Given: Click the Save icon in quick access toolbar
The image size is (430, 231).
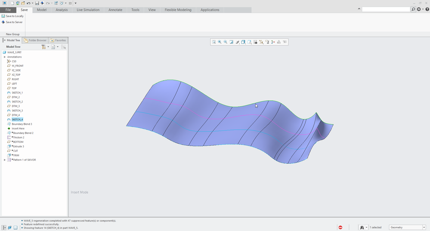Looking at the screenshot, I should click(37, 3).
